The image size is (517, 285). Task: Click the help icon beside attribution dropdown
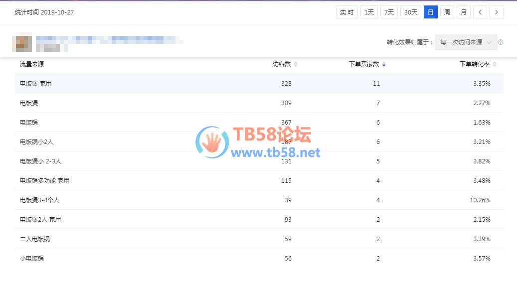tap(501, 42)
